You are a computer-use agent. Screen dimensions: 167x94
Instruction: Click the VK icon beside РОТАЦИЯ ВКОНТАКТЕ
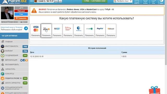click(3, 88)
